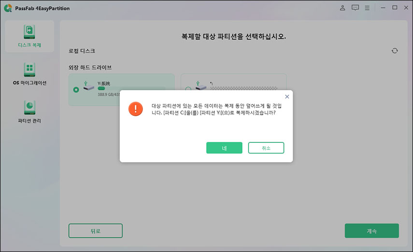
Task: Select the unlabeled *: partition radio button
Action: (188, 89)
